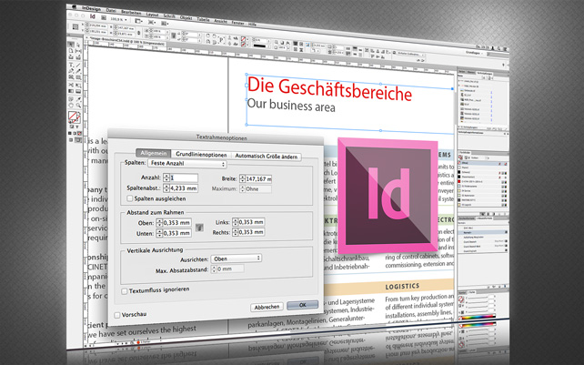The height and width of the screenshot is (365, 584).
Task: Open the screen mode dropdown in app bar
Action: click(152, 23)
